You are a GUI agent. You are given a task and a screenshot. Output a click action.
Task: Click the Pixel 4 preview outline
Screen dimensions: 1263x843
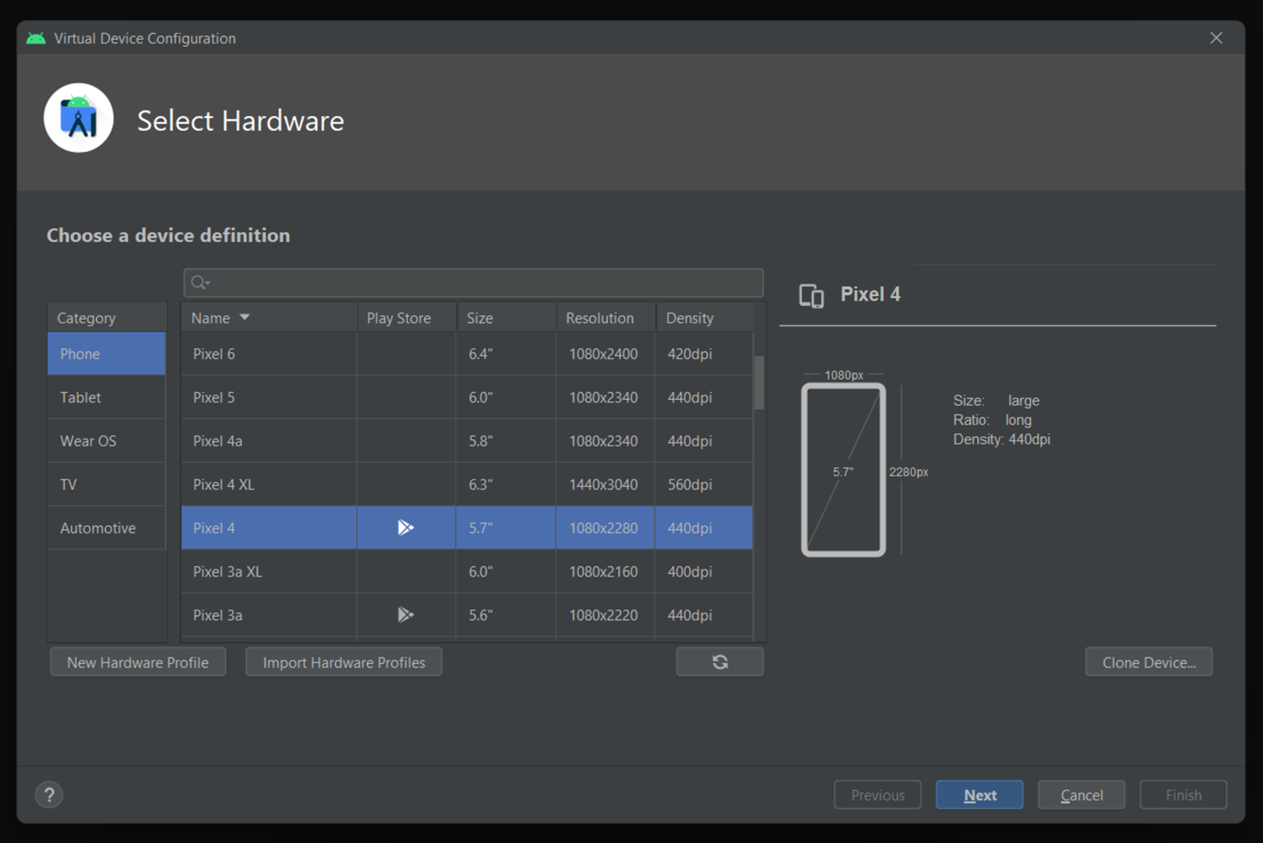coord(843,470)
